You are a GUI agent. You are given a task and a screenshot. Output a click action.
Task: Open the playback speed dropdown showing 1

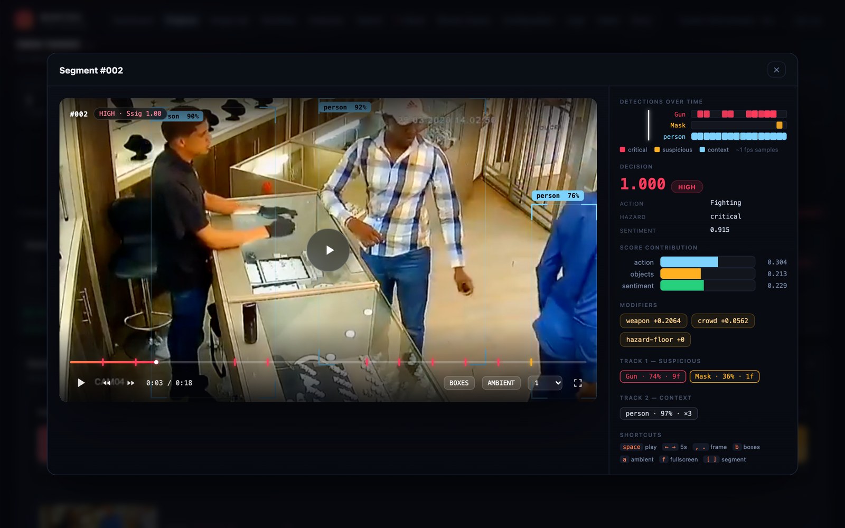coord(545,383)
